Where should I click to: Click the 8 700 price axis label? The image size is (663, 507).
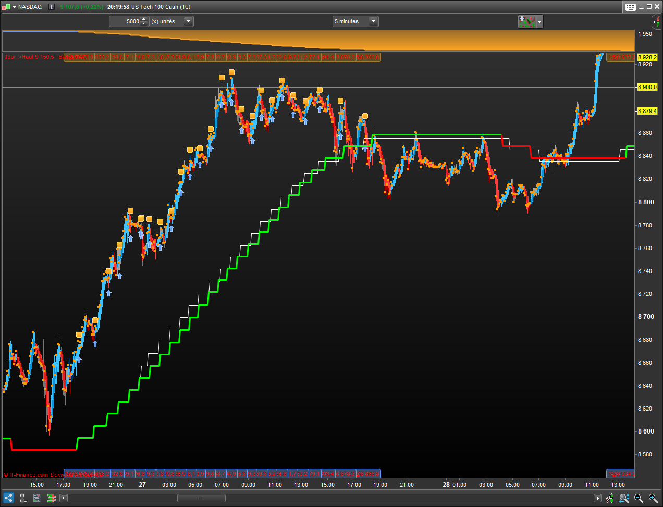click(646, 317)
